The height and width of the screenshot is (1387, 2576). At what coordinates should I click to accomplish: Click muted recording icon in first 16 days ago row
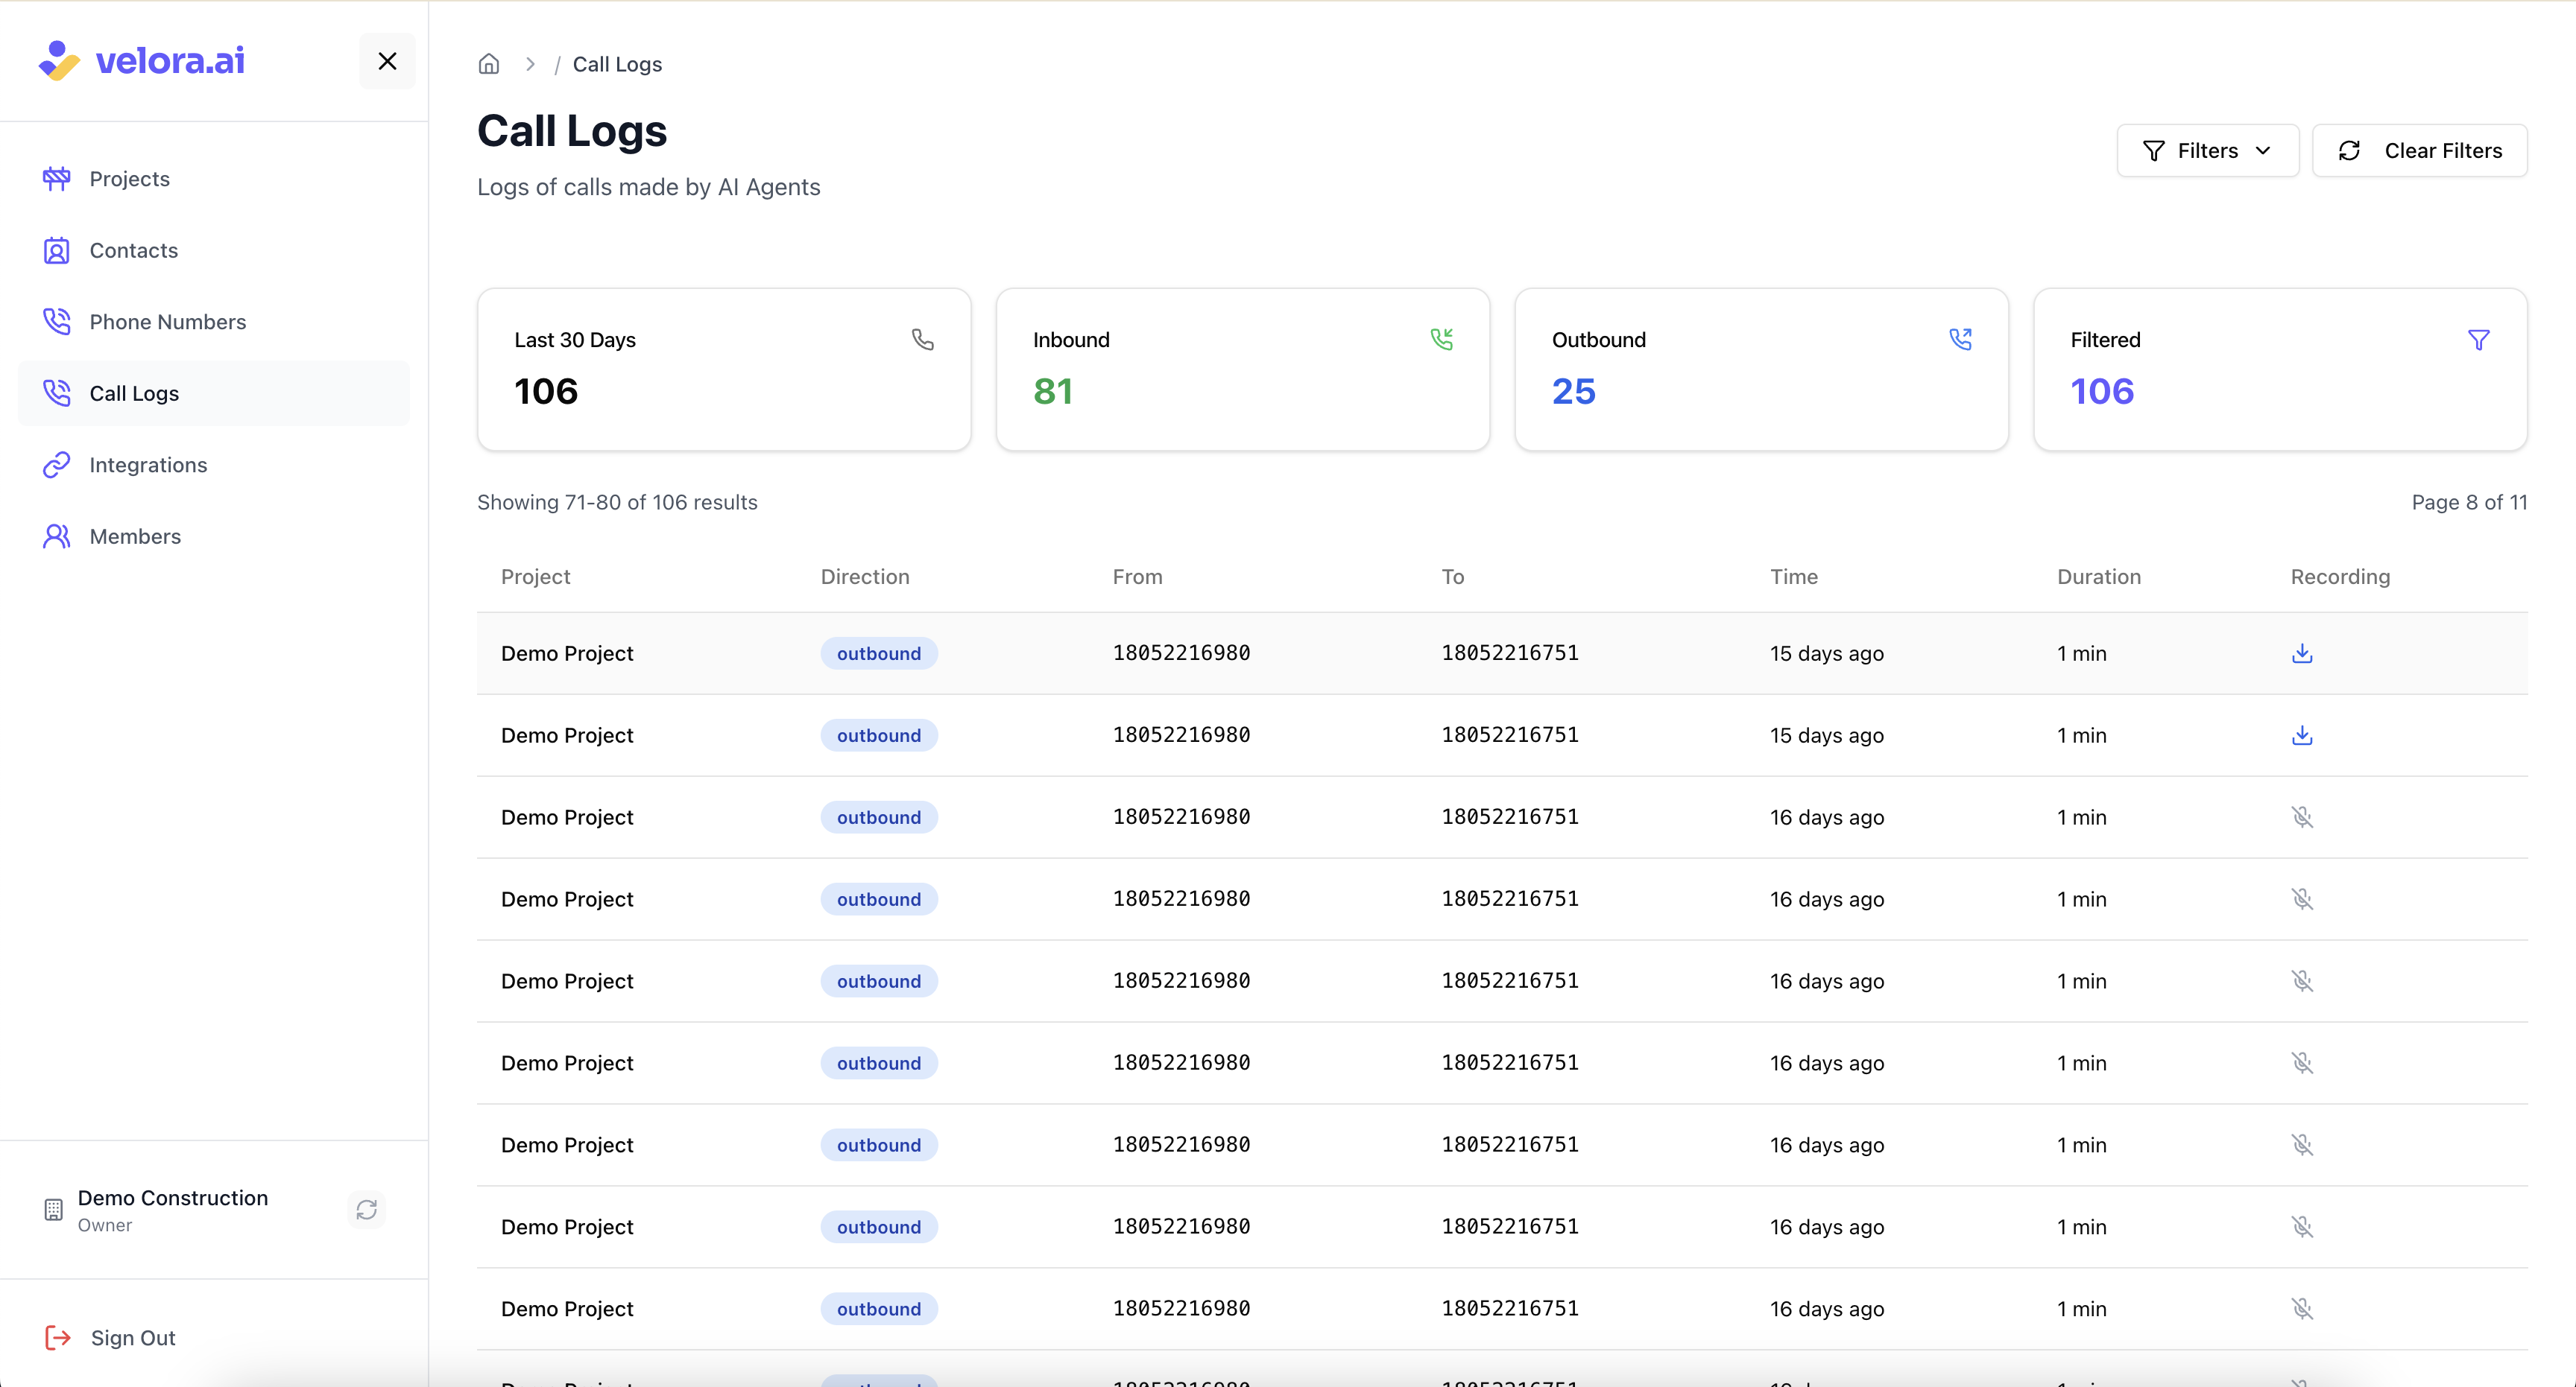2302,817
